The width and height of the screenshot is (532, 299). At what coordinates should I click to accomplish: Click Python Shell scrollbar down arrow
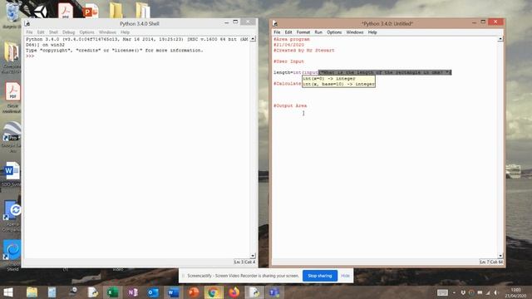click(253, 256)
